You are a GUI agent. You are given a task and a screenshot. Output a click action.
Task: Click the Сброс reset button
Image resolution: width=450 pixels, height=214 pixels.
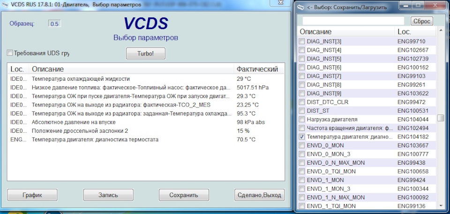[422, 21]
